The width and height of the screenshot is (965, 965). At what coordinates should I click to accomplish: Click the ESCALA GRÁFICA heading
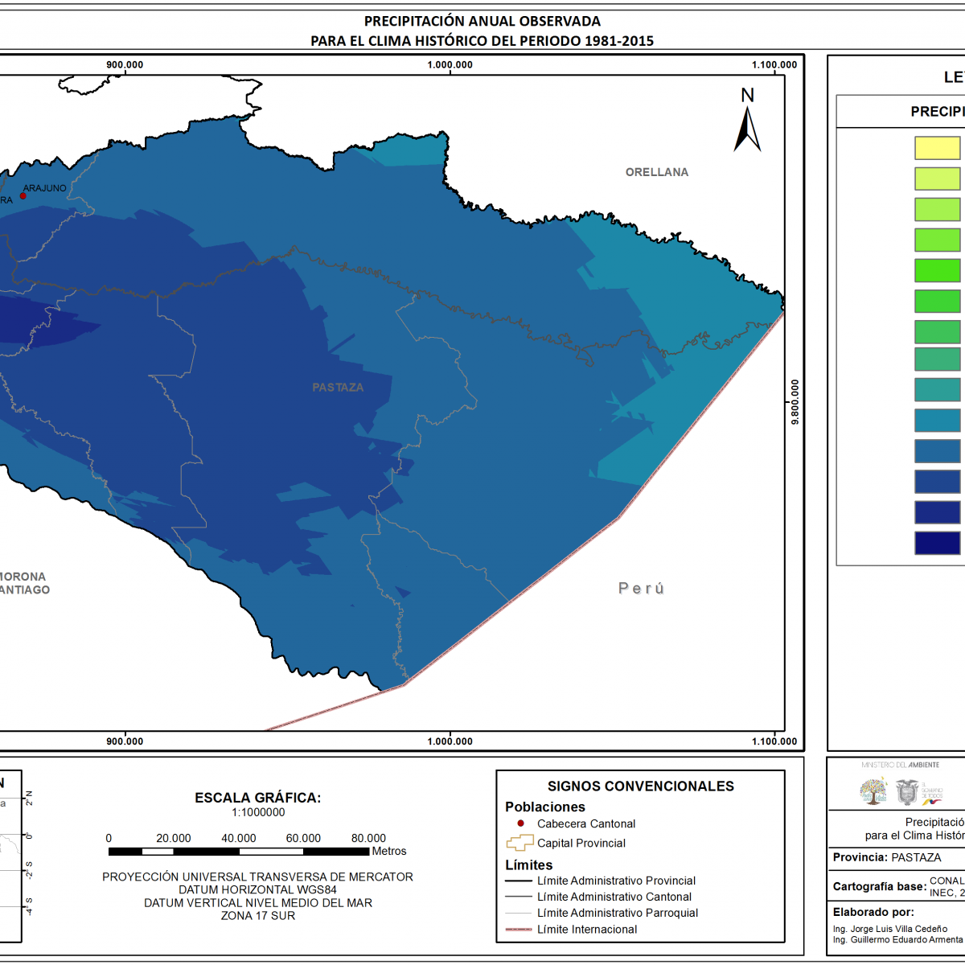click(258, 798)
